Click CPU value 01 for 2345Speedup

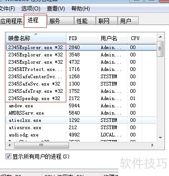tap(133, 98)
